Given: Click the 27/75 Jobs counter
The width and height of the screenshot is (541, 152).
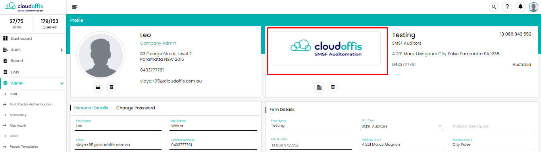Looking at the screenshot, I should pyautogui.click(x=16, y=24).
